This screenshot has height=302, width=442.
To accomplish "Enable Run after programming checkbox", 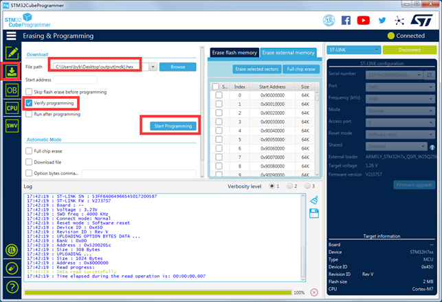I will pos(29,114).
